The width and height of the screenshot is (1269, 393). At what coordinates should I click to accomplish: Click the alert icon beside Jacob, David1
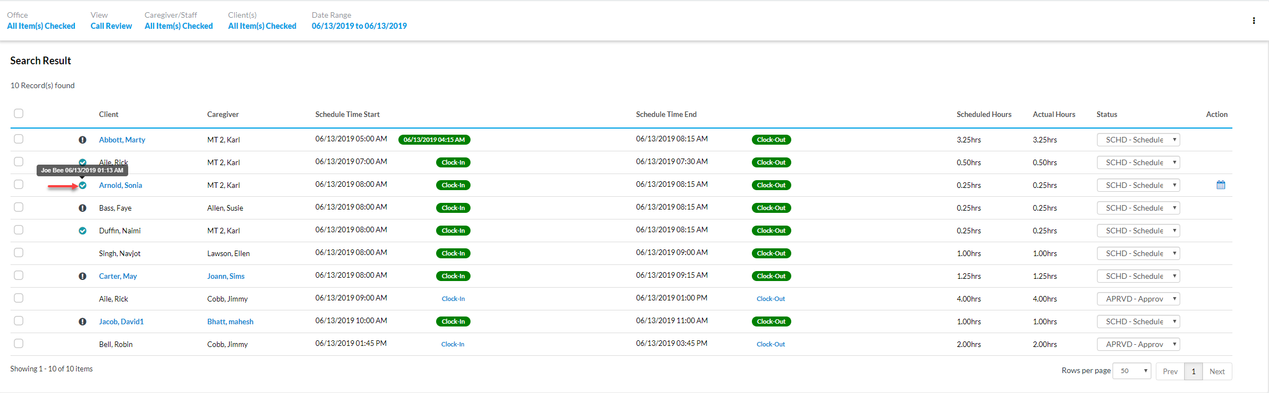coord(82,321)
